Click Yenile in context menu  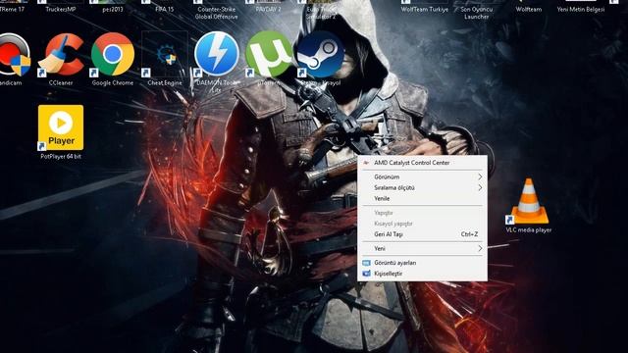(x=423, y=198)
